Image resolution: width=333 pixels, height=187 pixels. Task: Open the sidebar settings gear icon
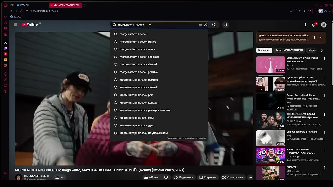point(6,91)
